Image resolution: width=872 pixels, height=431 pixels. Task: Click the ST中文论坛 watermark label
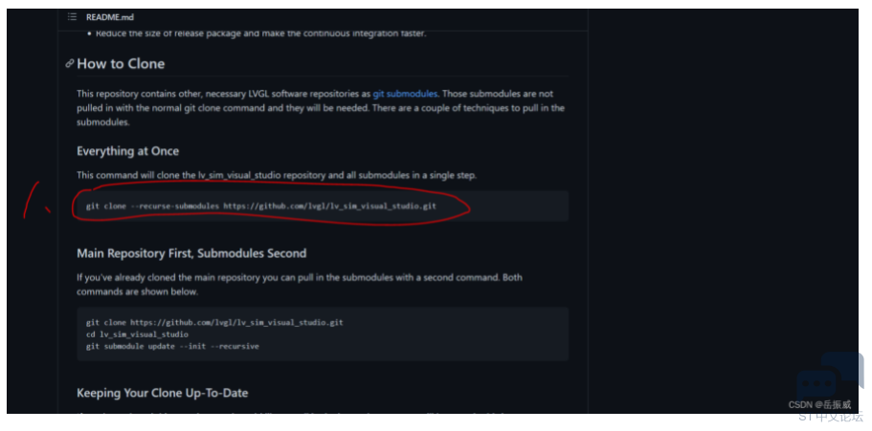coord(831,416)
